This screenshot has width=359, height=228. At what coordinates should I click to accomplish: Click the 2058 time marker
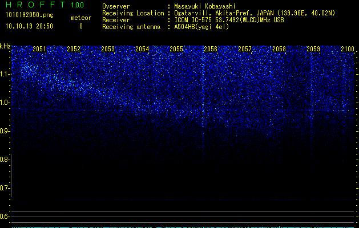(x=279, y=49)
